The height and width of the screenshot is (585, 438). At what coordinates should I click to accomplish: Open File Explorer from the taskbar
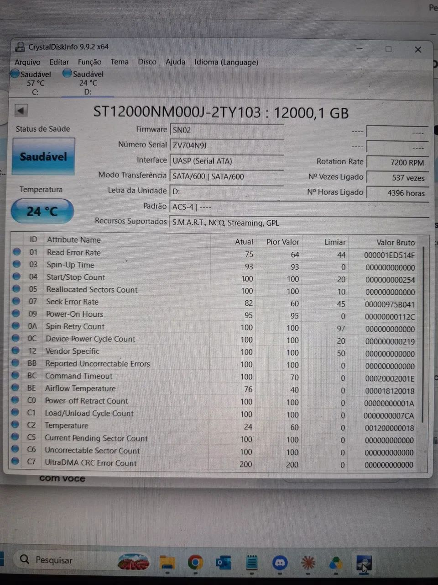pyautogui.click(x=167, y=562)
